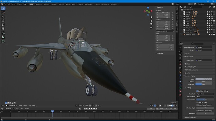Open the Shadow Mode dropdown
216x121 pixels.
pos(205,97)
